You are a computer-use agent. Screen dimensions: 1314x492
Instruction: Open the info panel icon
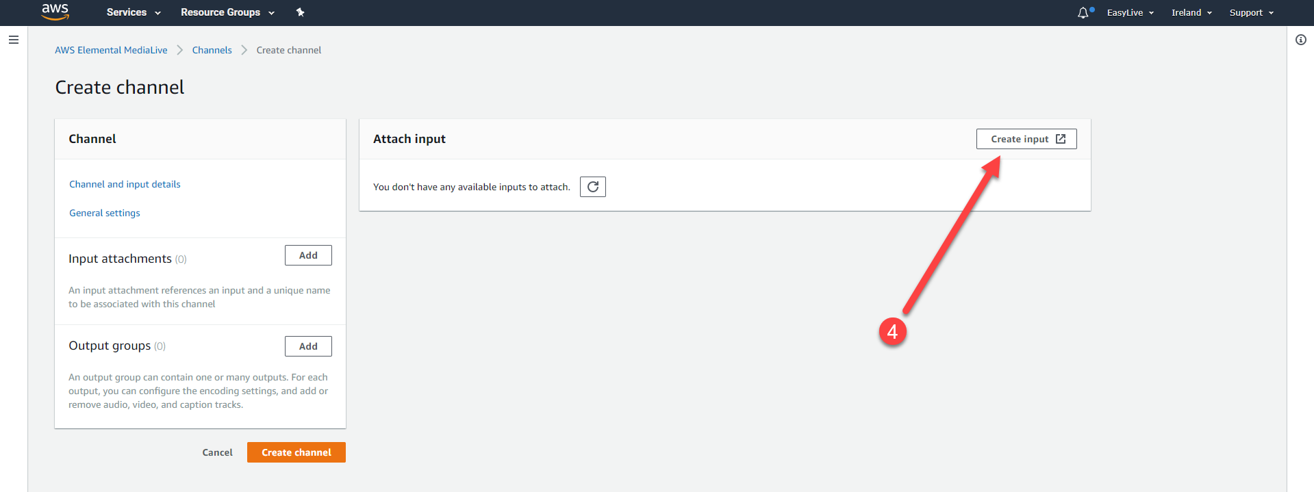[1301, 40]
